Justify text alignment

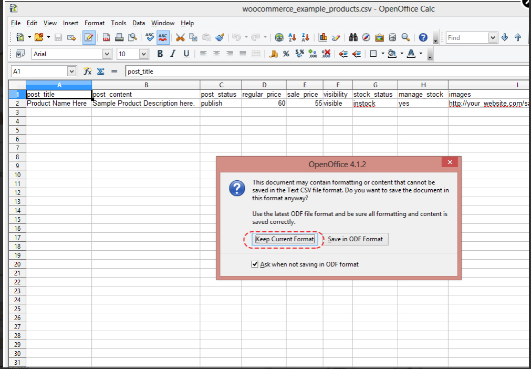point(243,54)
